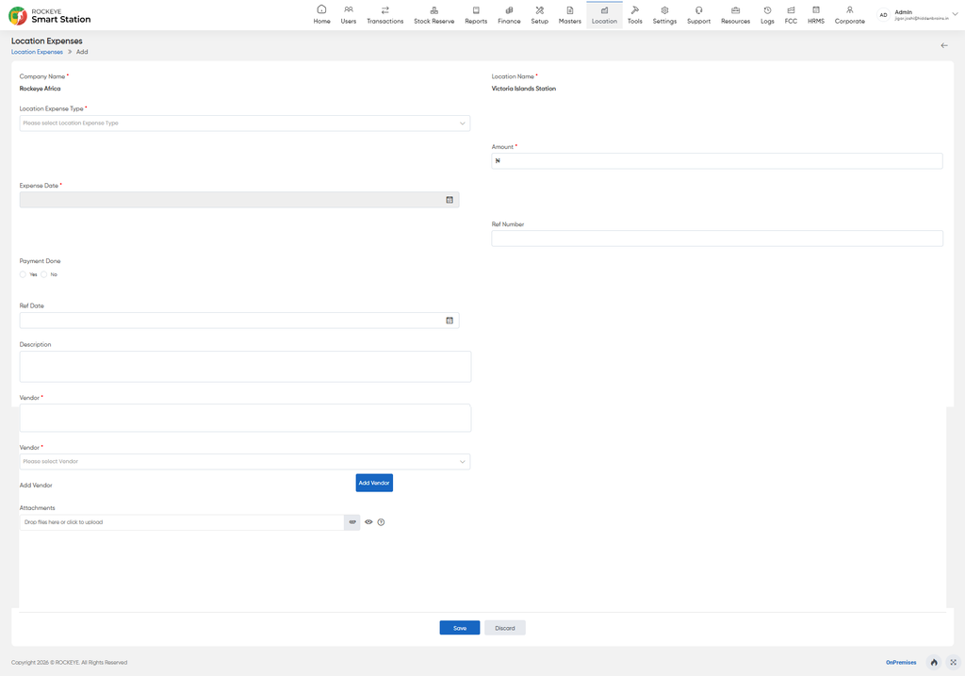Open the Please select Vendor dropdown
965x676 pixels.
click(x=245, y=462)
